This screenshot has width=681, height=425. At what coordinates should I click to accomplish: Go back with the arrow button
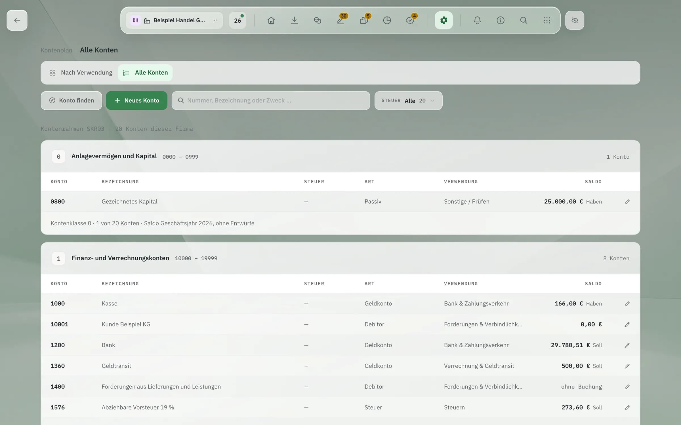tap(17, 20)
